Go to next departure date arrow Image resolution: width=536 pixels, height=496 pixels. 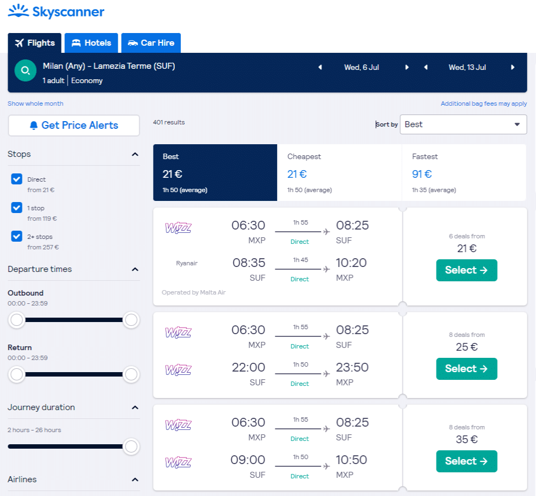click(x=407, y=68)
